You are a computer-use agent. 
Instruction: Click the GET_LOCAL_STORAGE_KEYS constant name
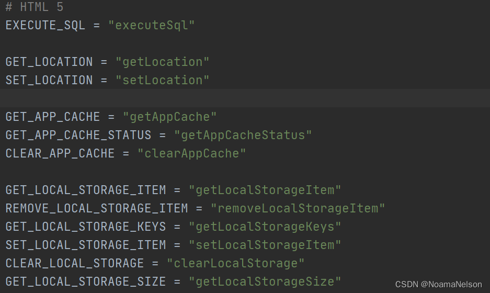(86, 227)
